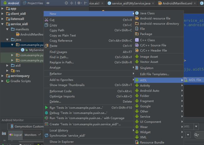Select AIDL File in the submenu

[x=194, y=80]
